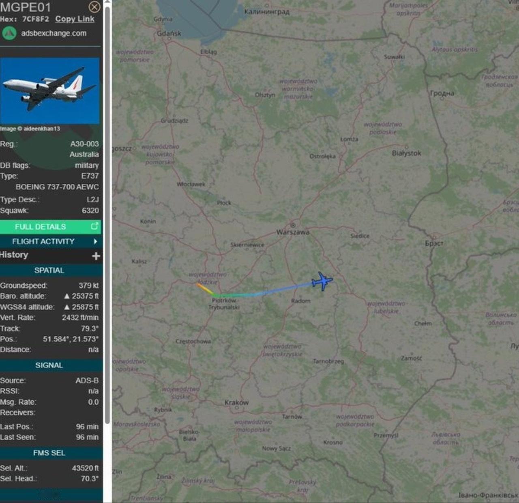
Task: Open the Boeing 737 AEWC aircraft photo
Action: click(x=50, y=91)
